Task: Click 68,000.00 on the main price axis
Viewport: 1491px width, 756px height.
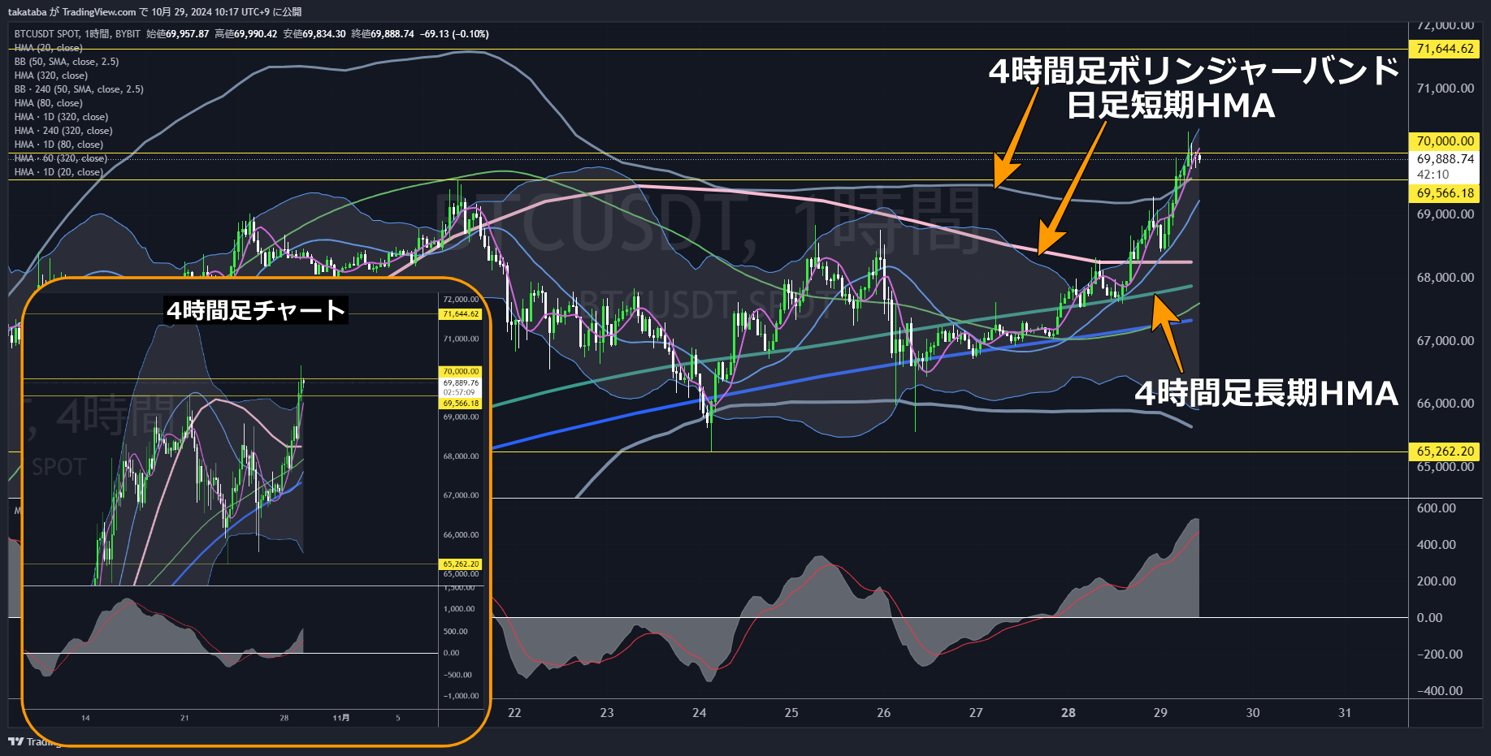Action: [x=1445, y=278]
